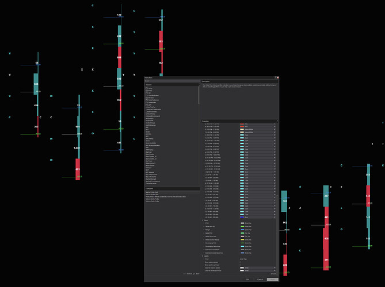Click into the indicator Search field

point(171,81)
